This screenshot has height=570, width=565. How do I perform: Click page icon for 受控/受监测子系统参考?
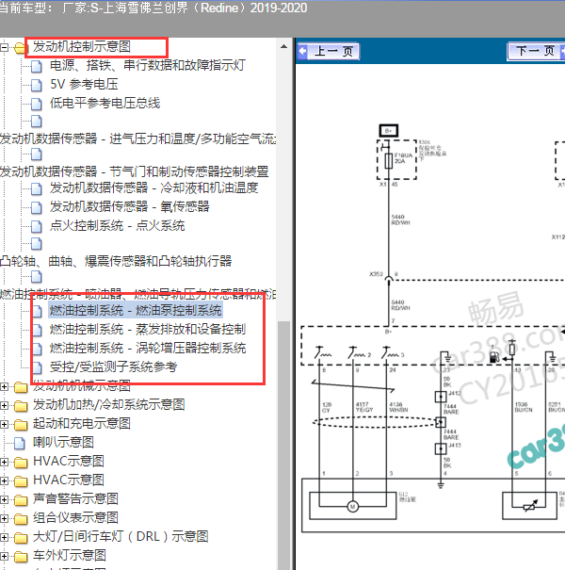click(37, 367)
